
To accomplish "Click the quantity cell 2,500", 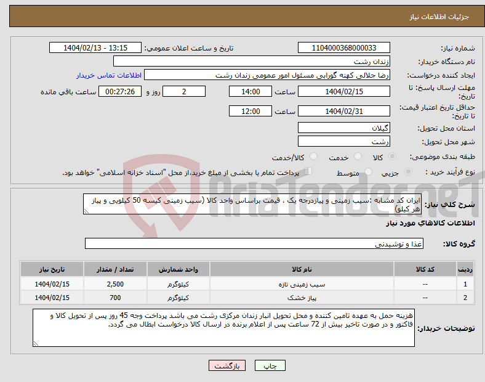I will (115, 284).
